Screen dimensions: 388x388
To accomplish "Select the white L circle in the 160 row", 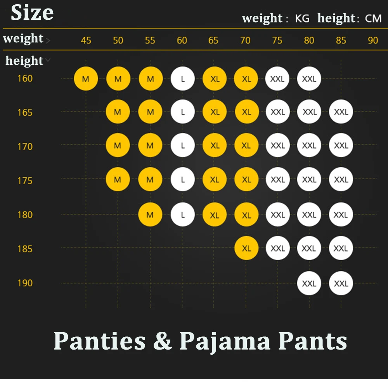I will point(182,79).
